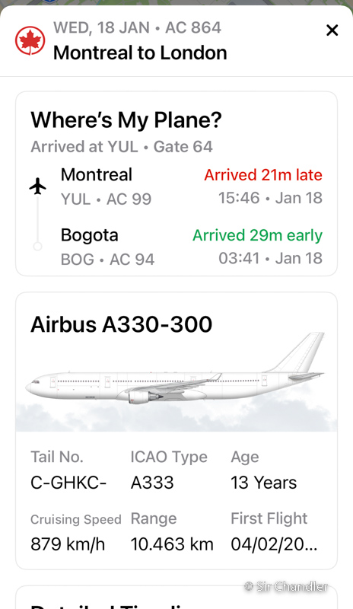Tap the ICAO Type A333 value
This screenshot has width=353, height=609.
[x=152, y=483]
